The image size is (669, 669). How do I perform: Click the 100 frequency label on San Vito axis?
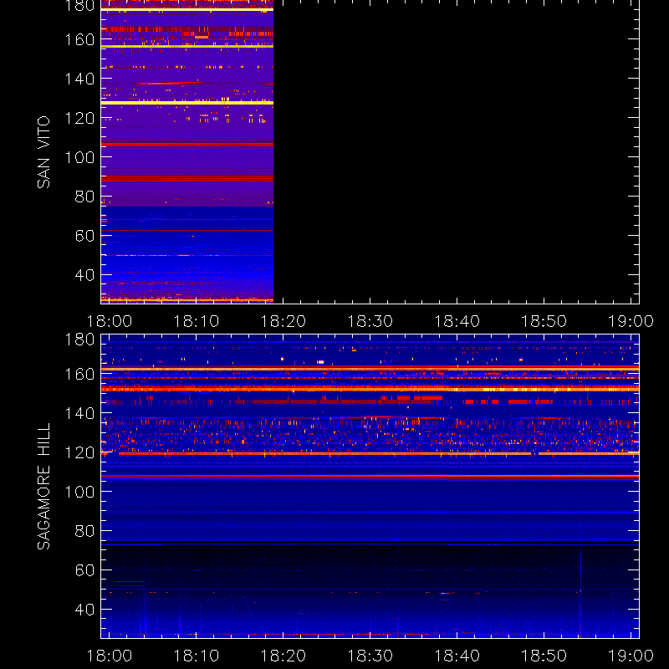pyautogui.click(x=79, y=157)
